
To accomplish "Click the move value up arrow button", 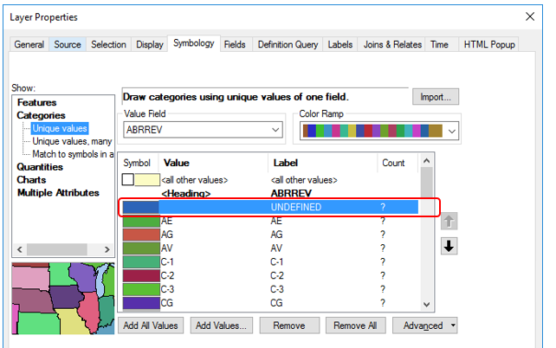I will (x=449, y=221).
